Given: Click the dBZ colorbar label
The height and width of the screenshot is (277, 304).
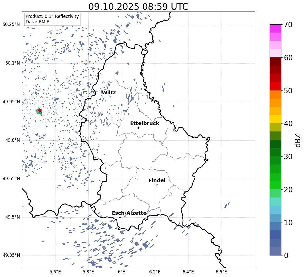Looking at the screenshot, I should tap(297, 140).
